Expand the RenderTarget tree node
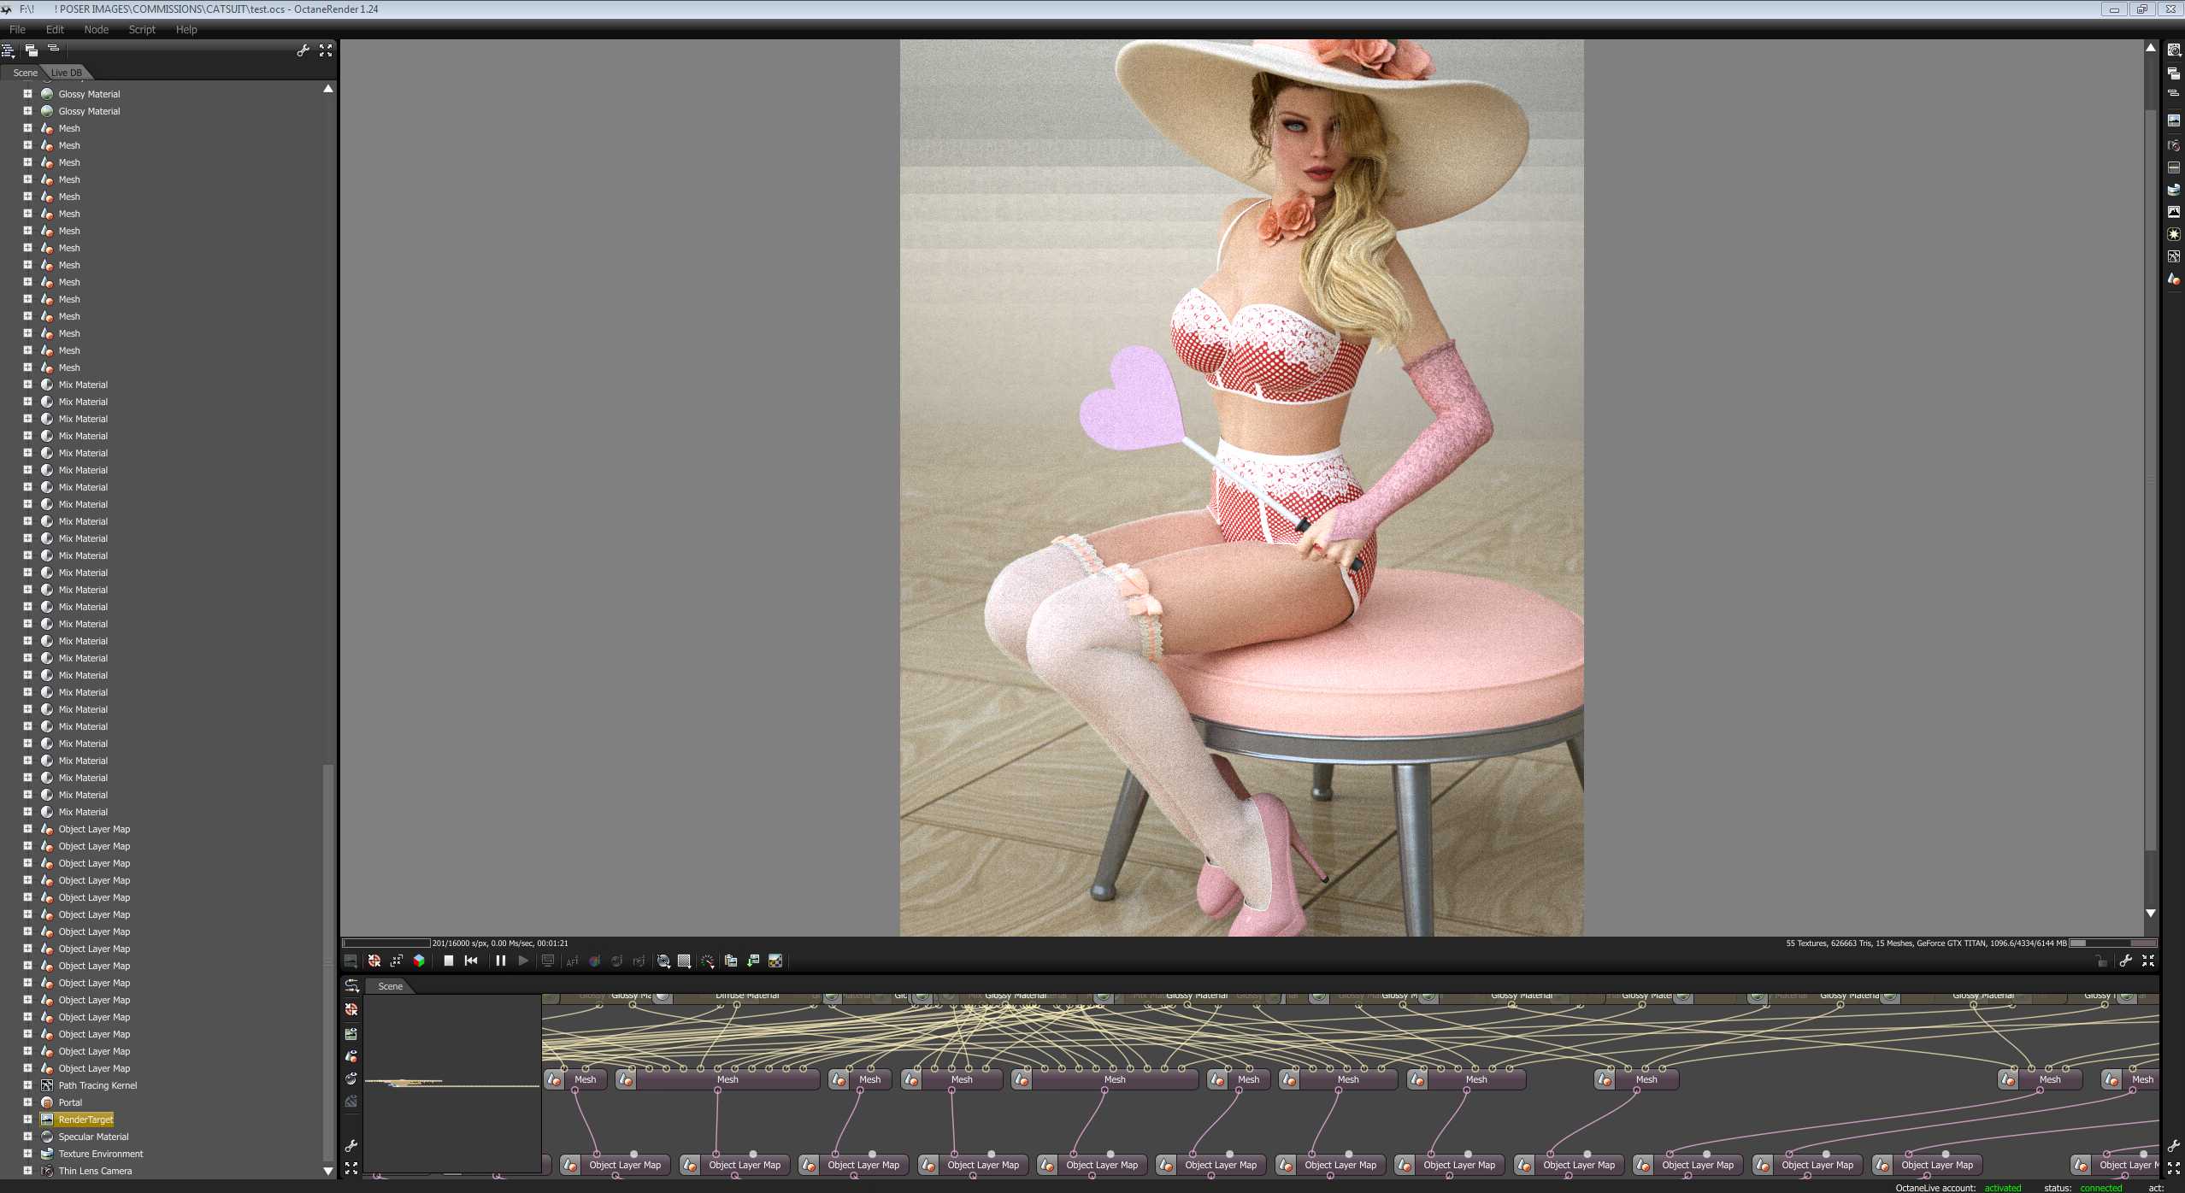This screenshot has height=1193, width=2185. pos(27,1119)
